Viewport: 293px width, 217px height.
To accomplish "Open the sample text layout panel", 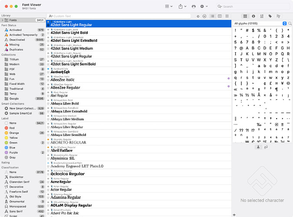I will click(x=262, y=16).
